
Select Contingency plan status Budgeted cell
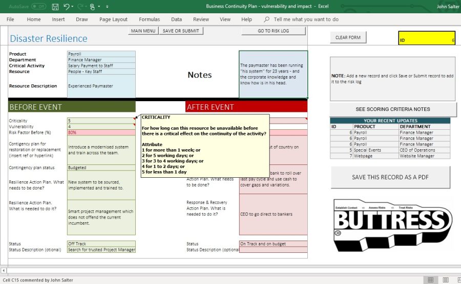[x=101, y=168]
